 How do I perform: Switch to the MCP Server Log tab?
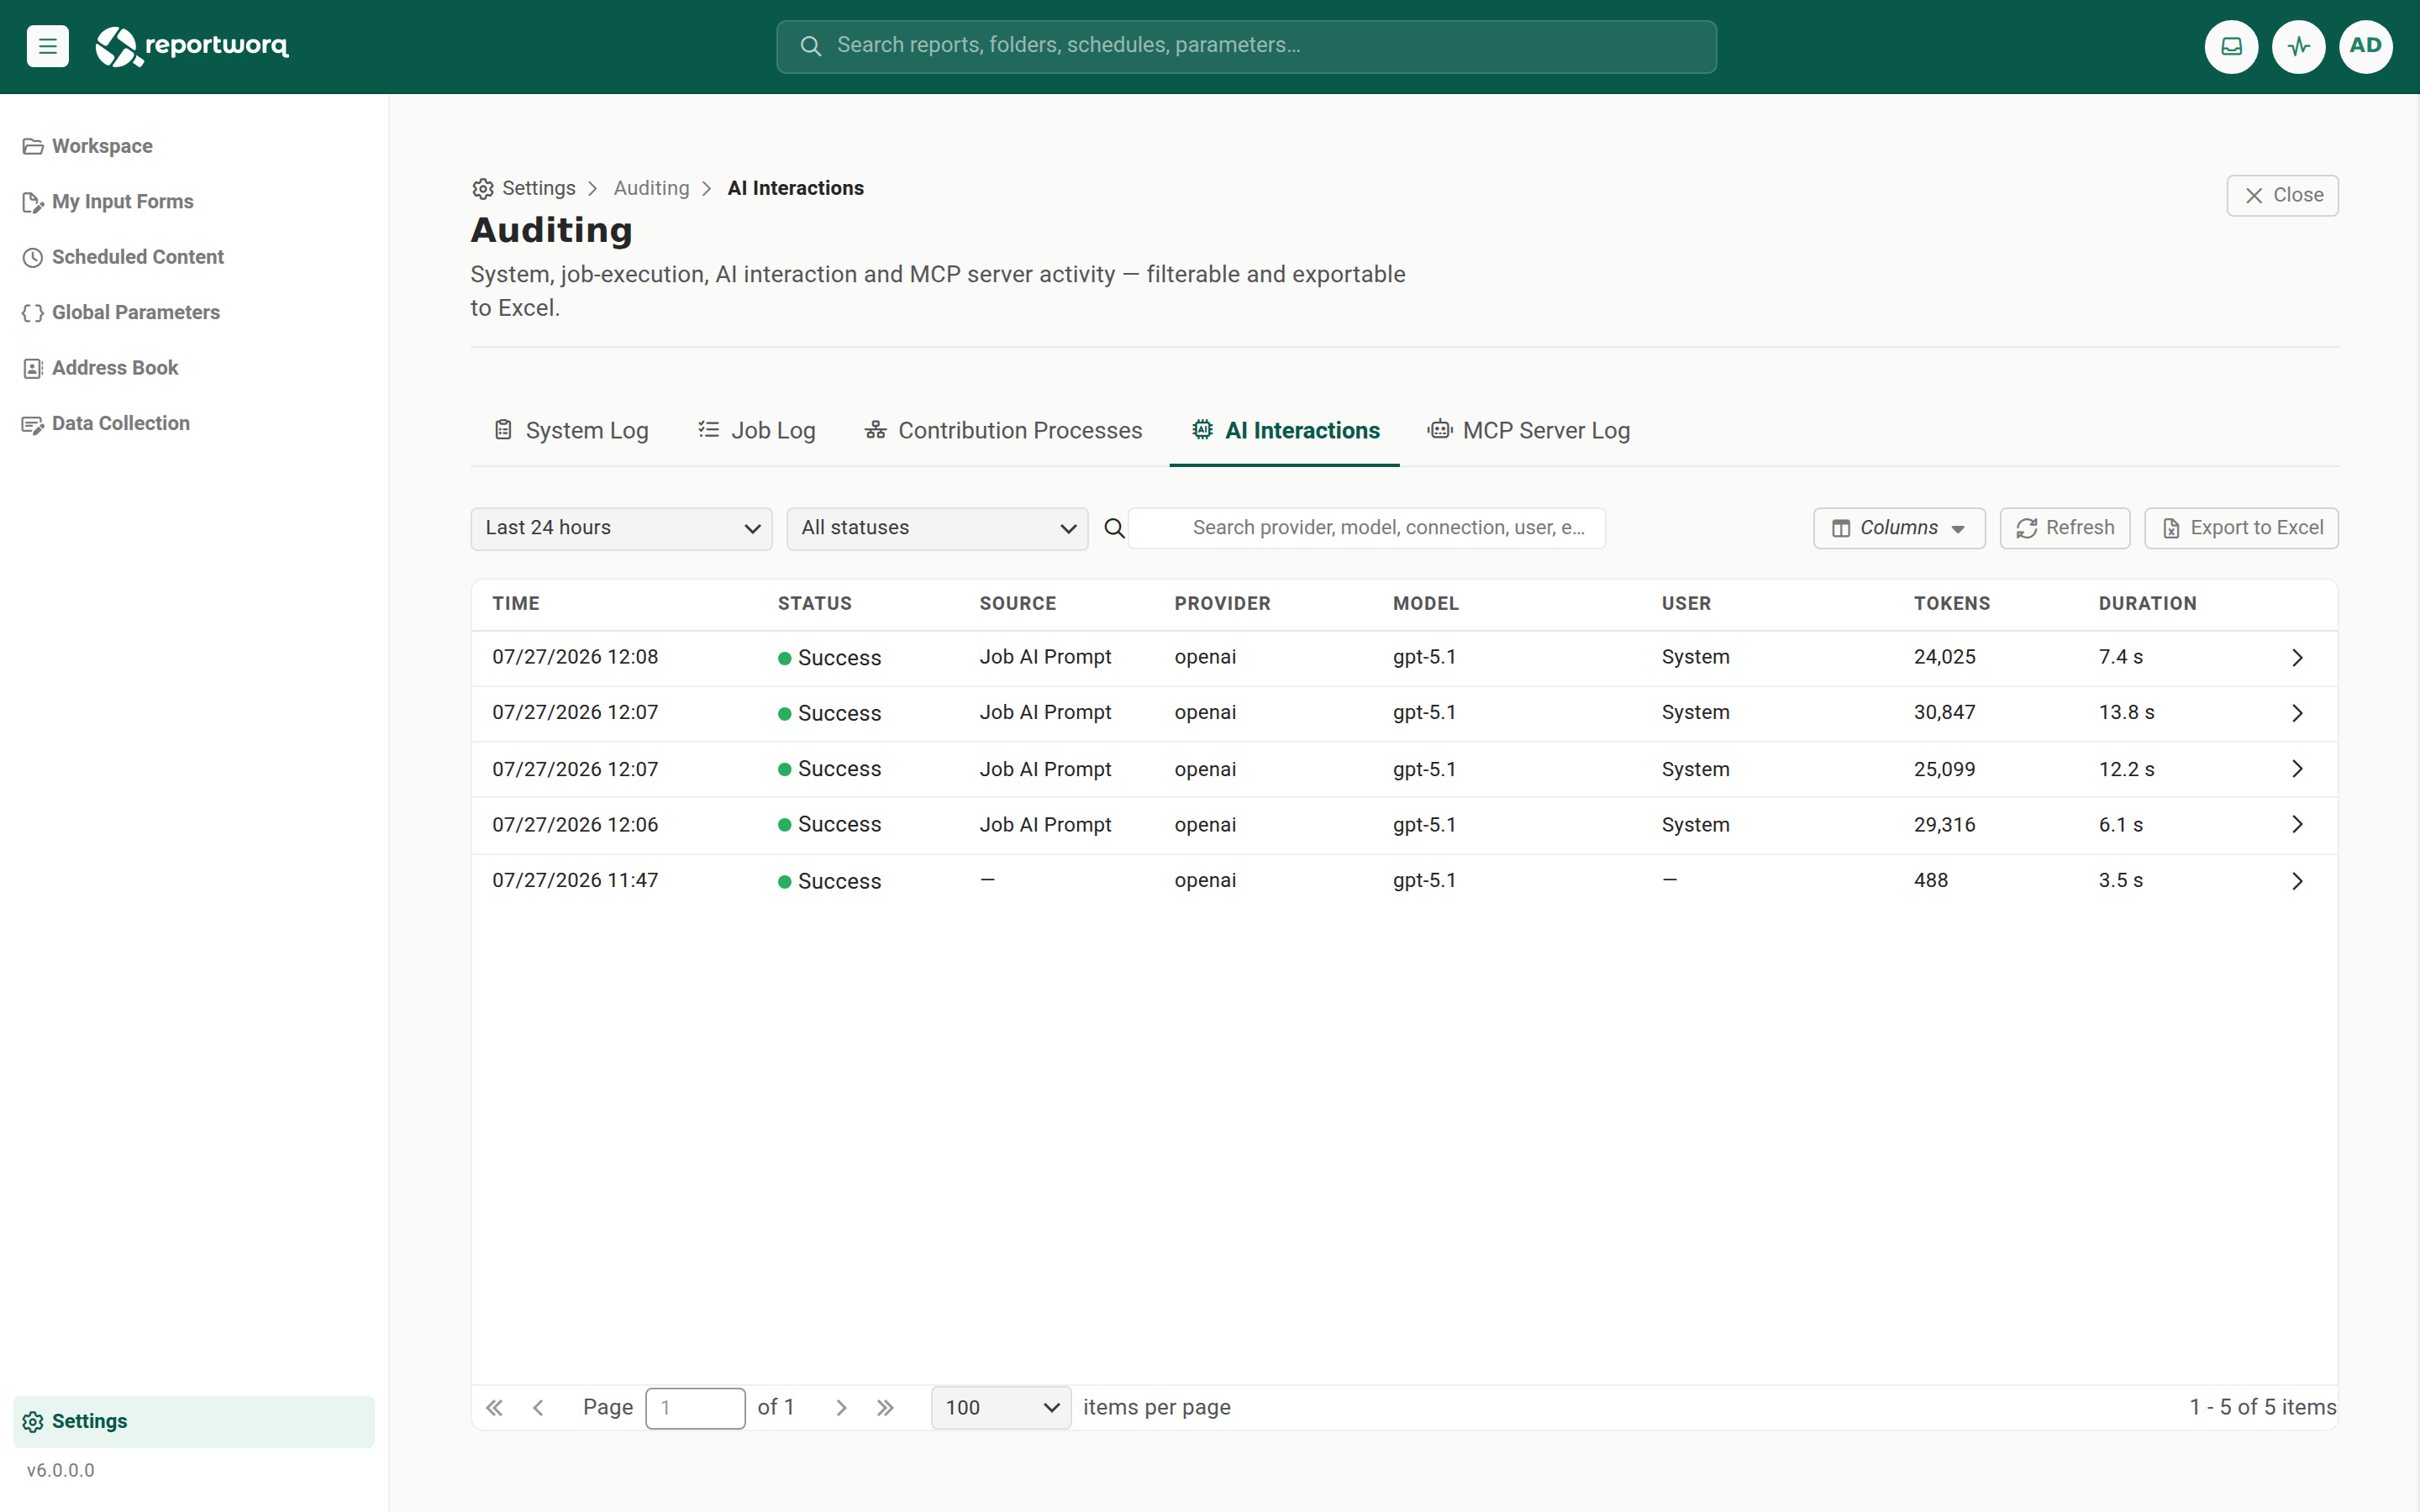click(x=1529, y=430)
